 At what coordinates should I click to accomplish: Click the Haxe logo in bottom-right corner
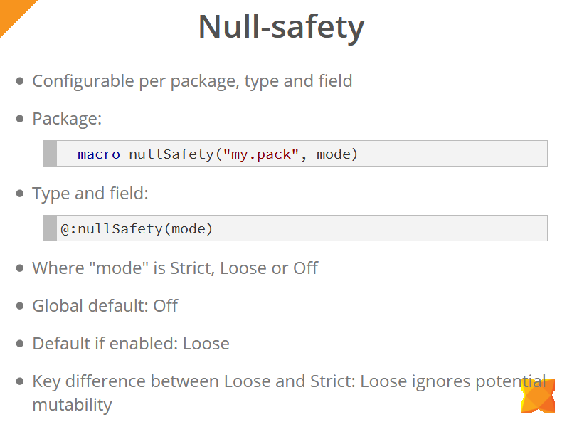(537, 395)
